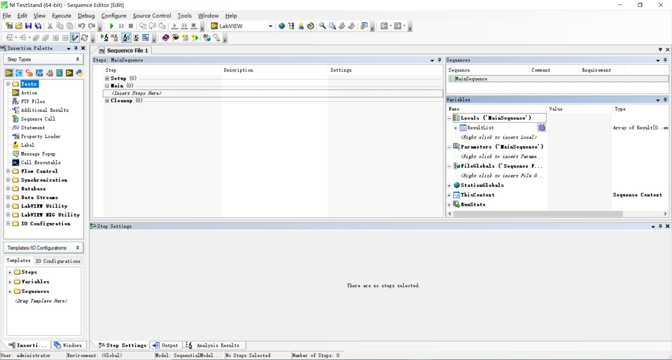Close the Insertion Palette panel

[84, 48]
